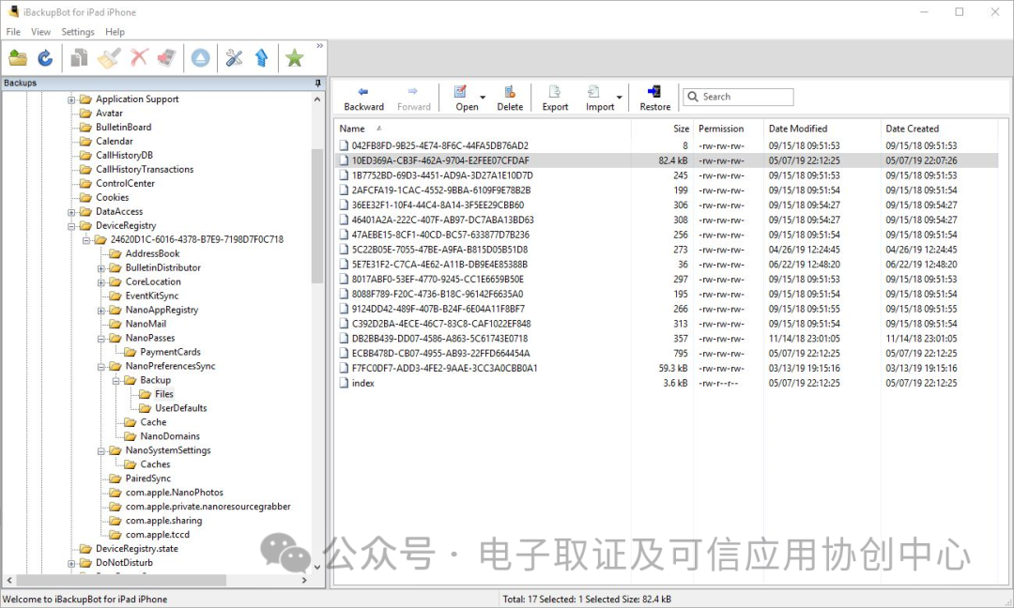The width and height of the screenshot is (1014, 608).
Task: Export the selected file
Action: [555, 99]
